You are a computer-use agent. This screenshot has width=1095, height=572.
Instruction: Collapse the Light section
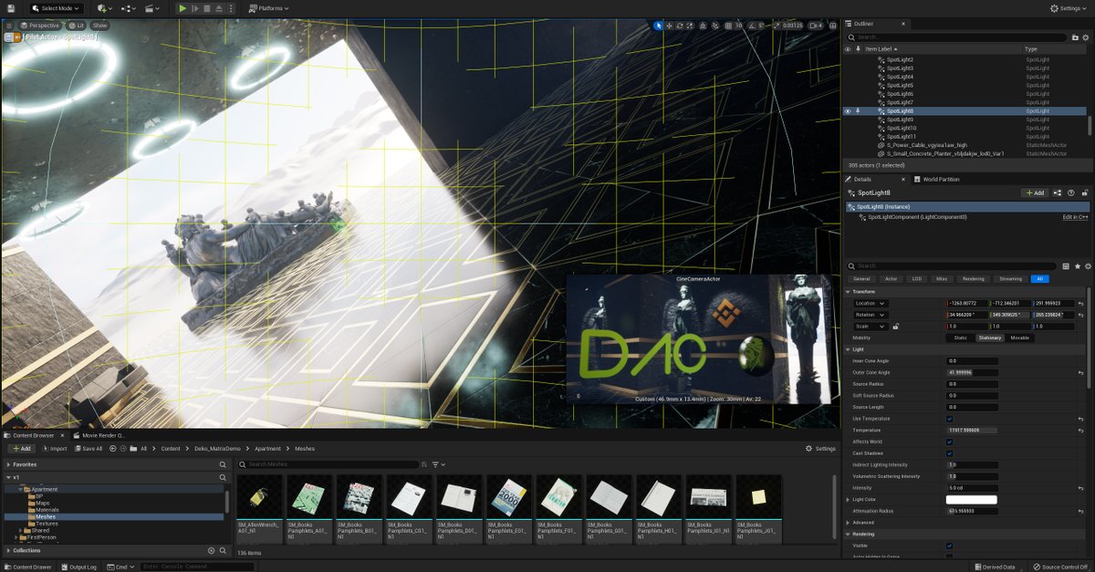point(848,349)
